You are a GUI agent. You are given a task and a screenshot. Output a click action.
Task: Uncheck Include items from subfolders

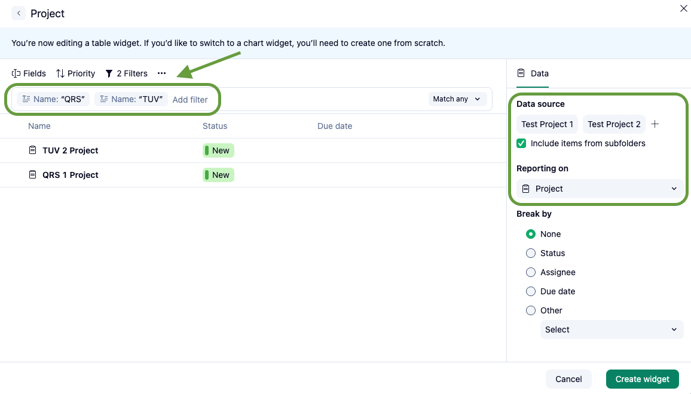coord(522,143)
